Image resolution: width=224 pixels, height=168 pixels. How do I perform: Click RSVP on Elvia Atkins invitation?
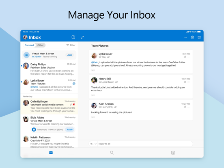(70, 129)
